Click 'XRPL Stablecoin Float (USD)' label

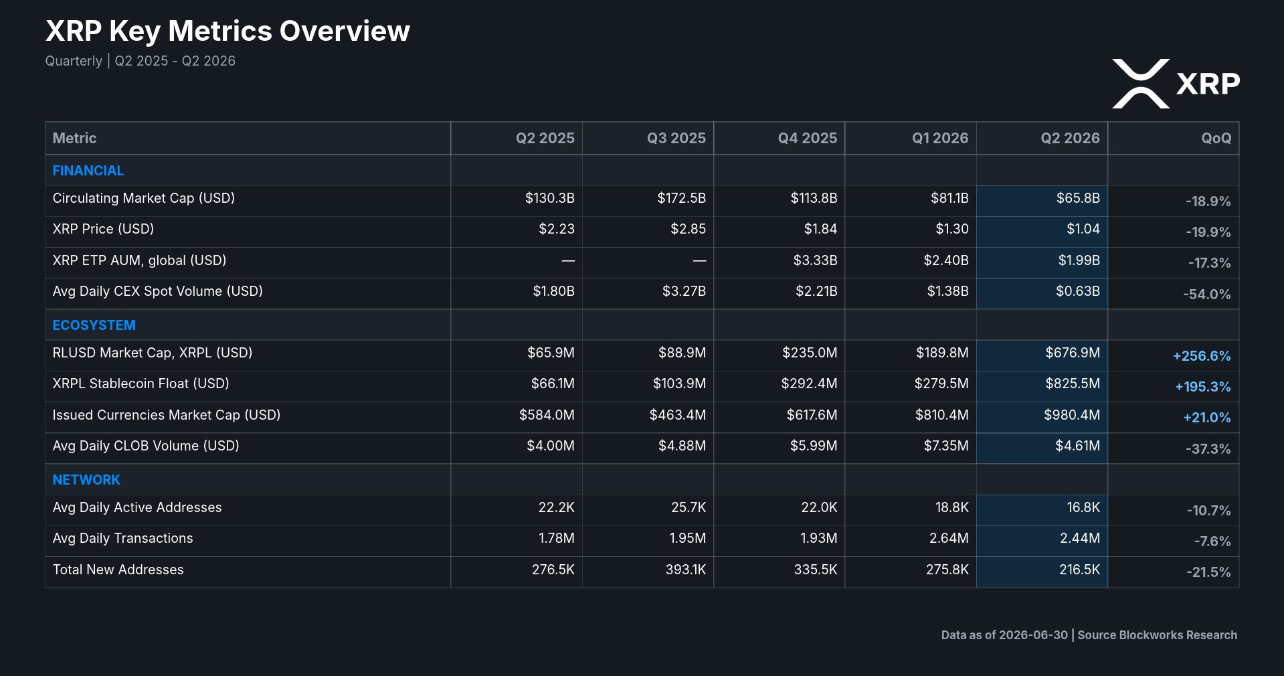pyautogui.click(x=141, y=384)
